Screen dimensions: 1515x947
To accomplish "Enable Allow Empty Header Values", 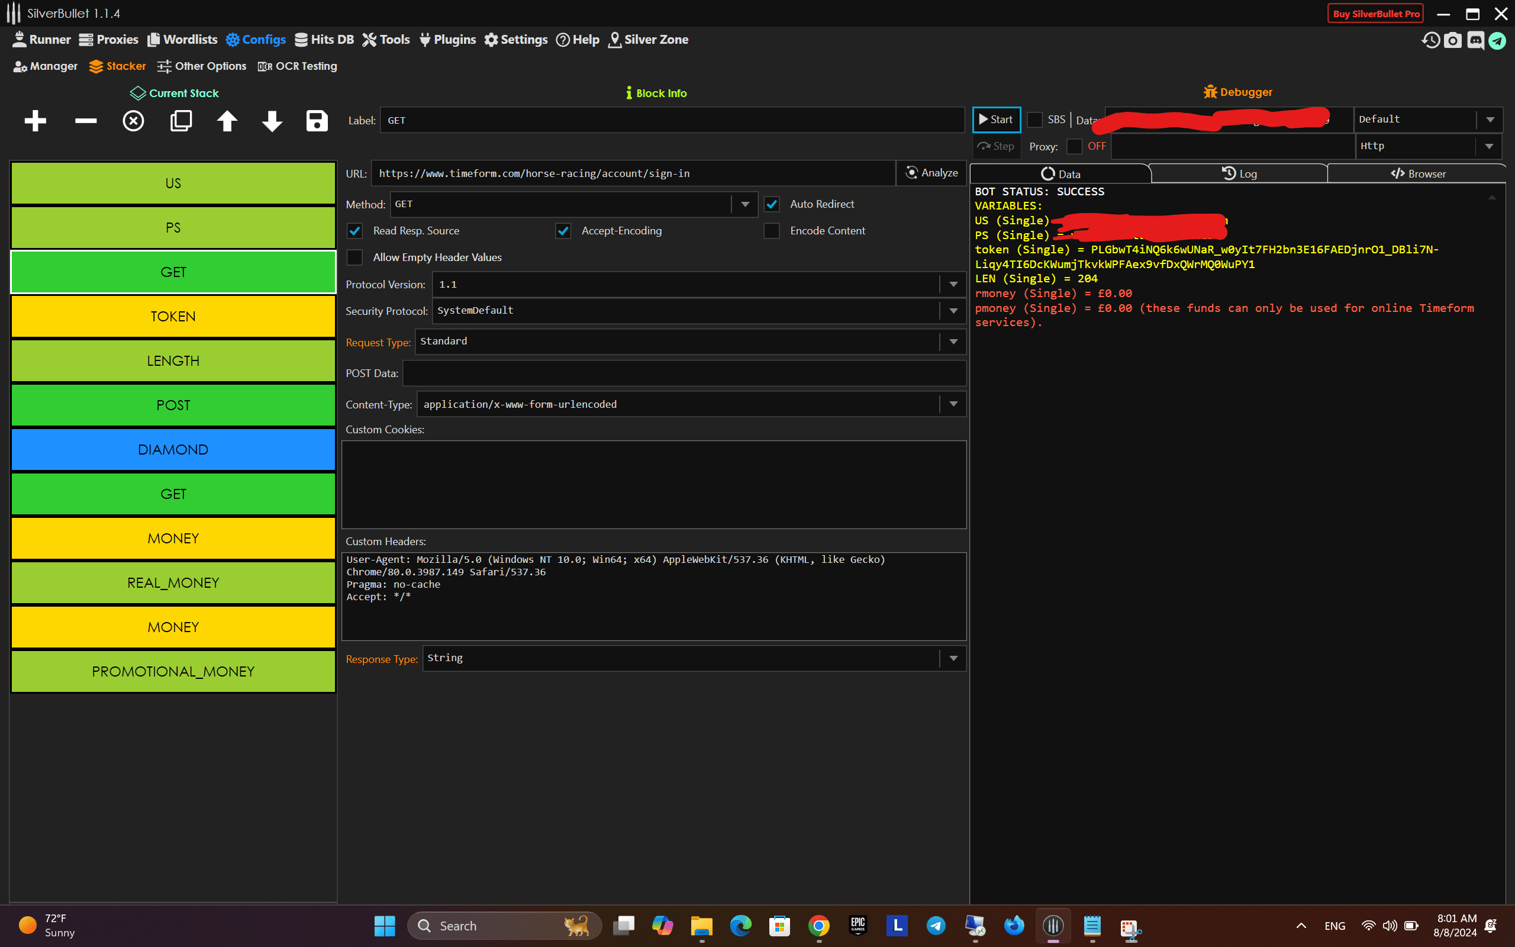I will point(355,257).
